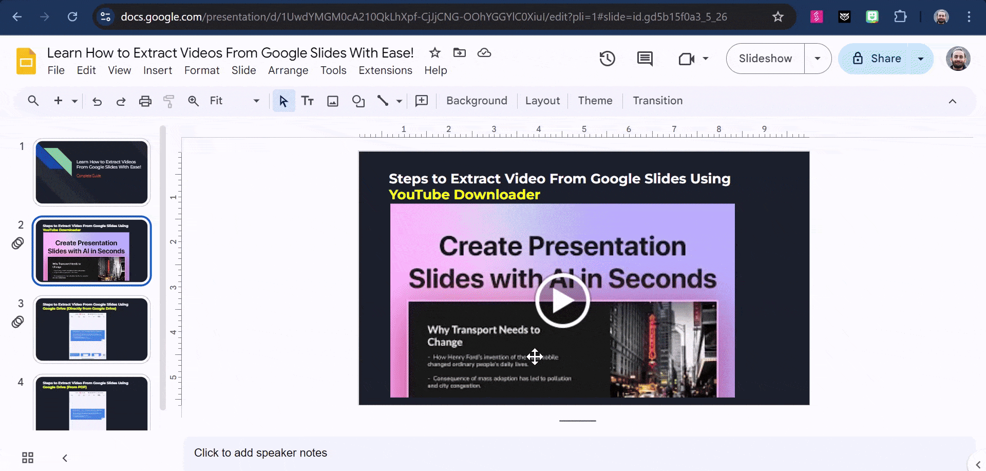986x471 pixels.
Task: Click the Print icon
Action: (145, 101)
